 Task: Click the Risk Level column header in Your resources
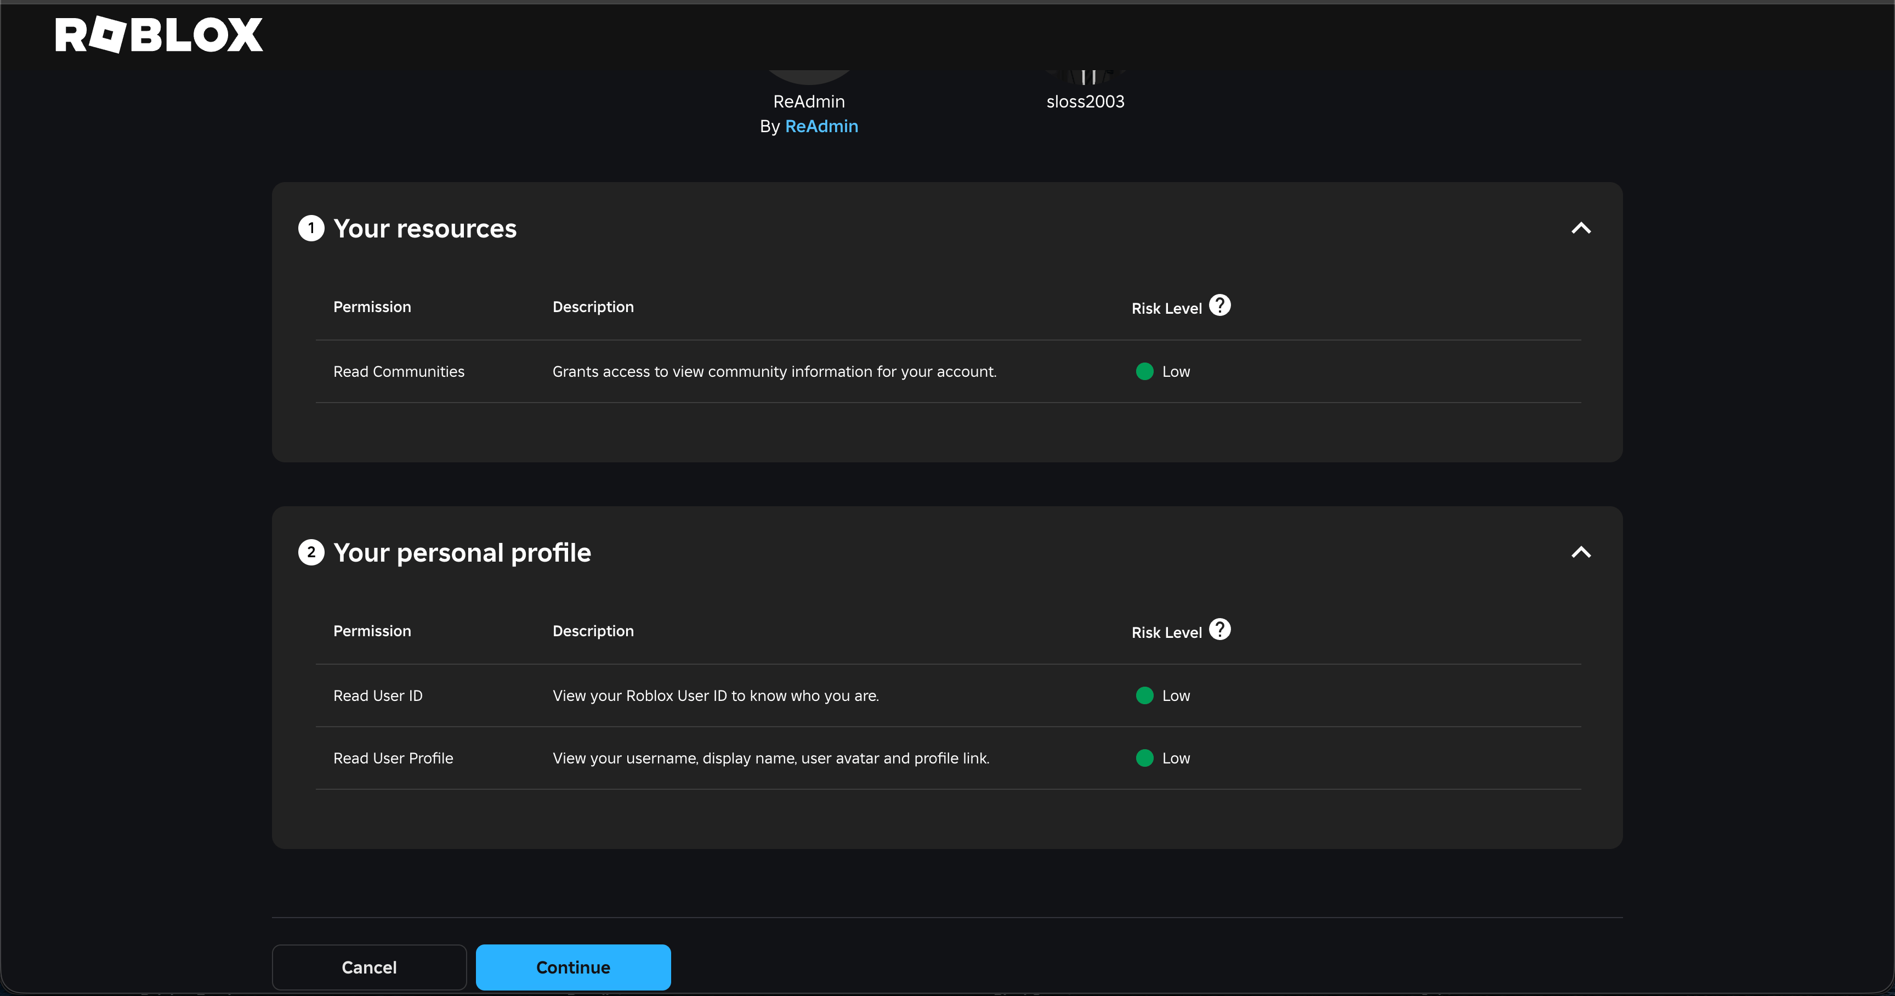pyautogui.click(x=1166, y=308)
